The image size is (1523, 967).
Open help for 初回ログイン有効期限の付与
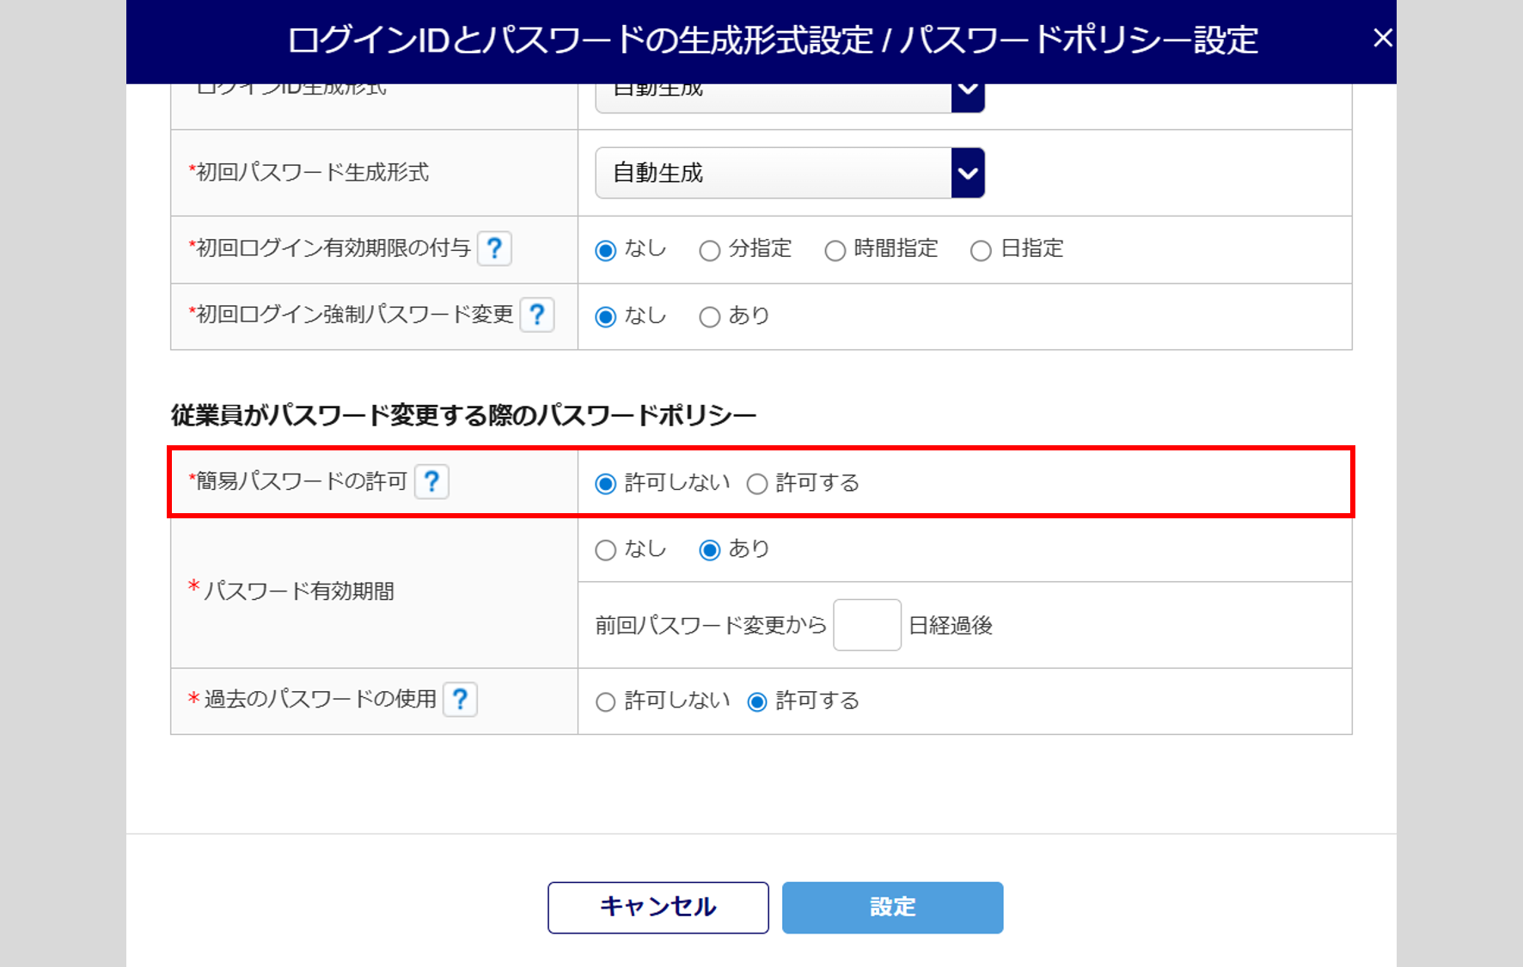494,248
